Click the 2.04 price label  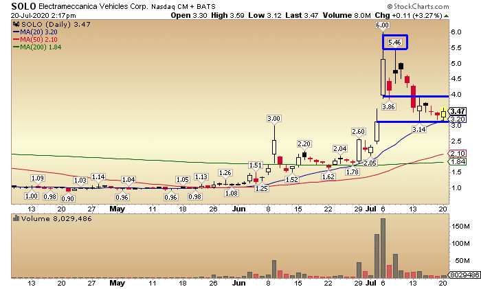(340, 149)
